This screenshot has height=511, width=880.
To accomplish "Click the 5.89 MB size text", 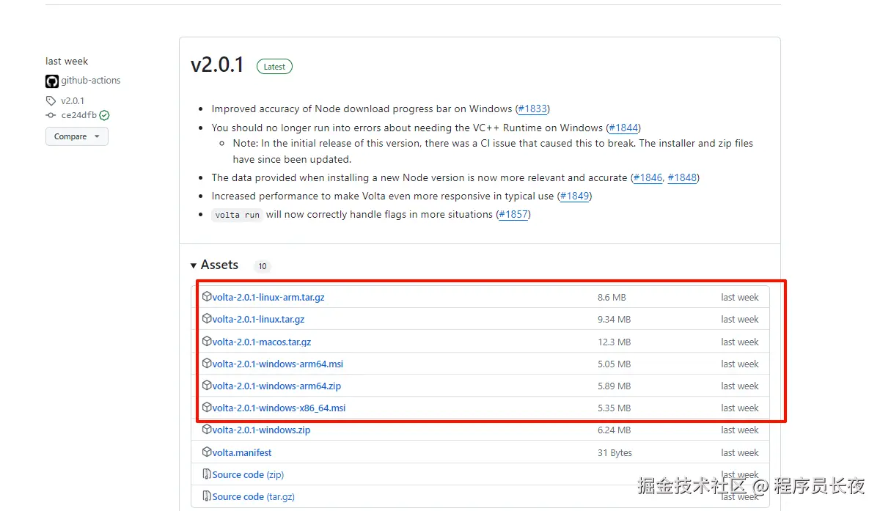I will click(x=614, y=386).
